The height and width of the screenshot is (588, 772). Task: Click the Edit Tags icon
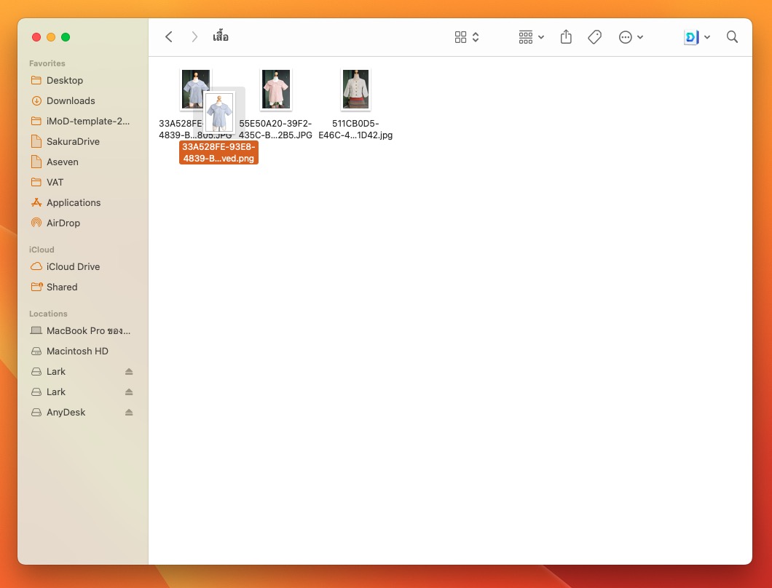(x=594, y=37)
